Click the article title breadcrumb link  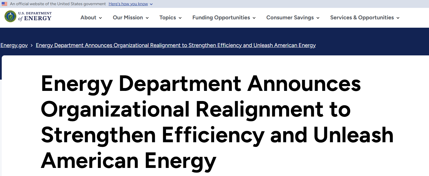(176, 45)
